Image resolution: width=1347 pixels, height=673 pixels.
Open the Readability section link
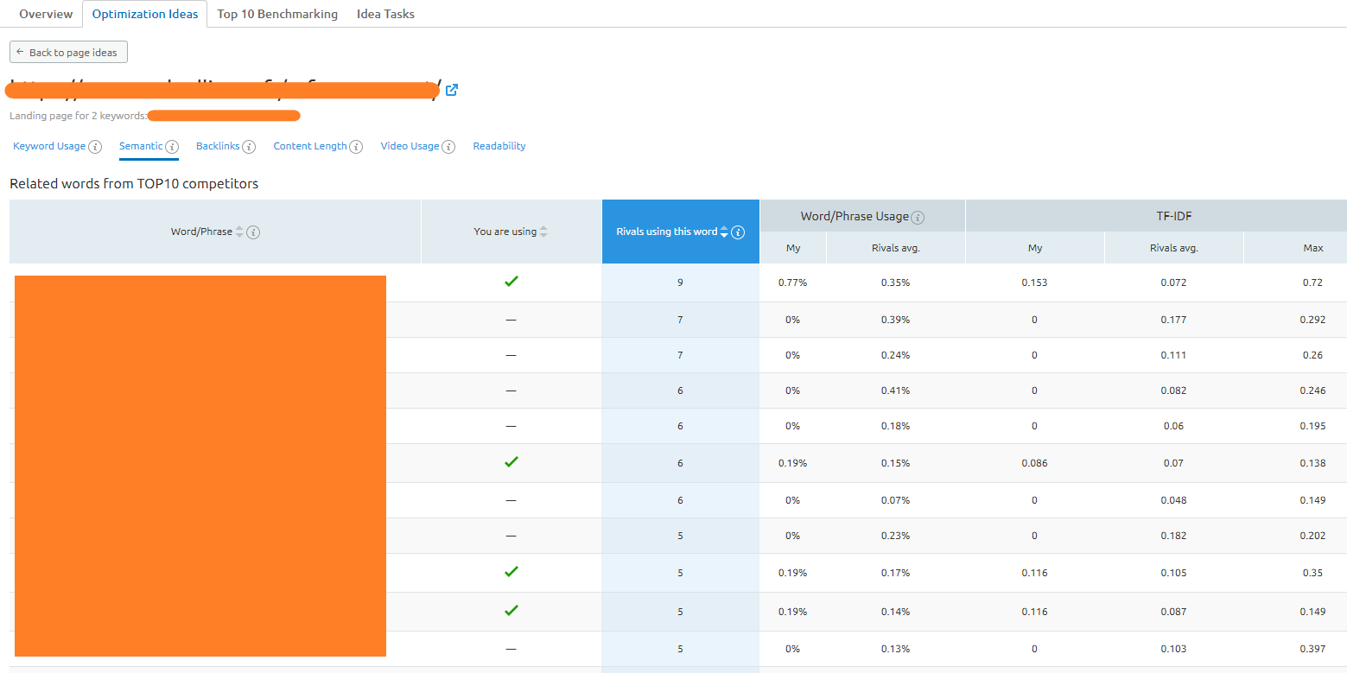[499, 146]
